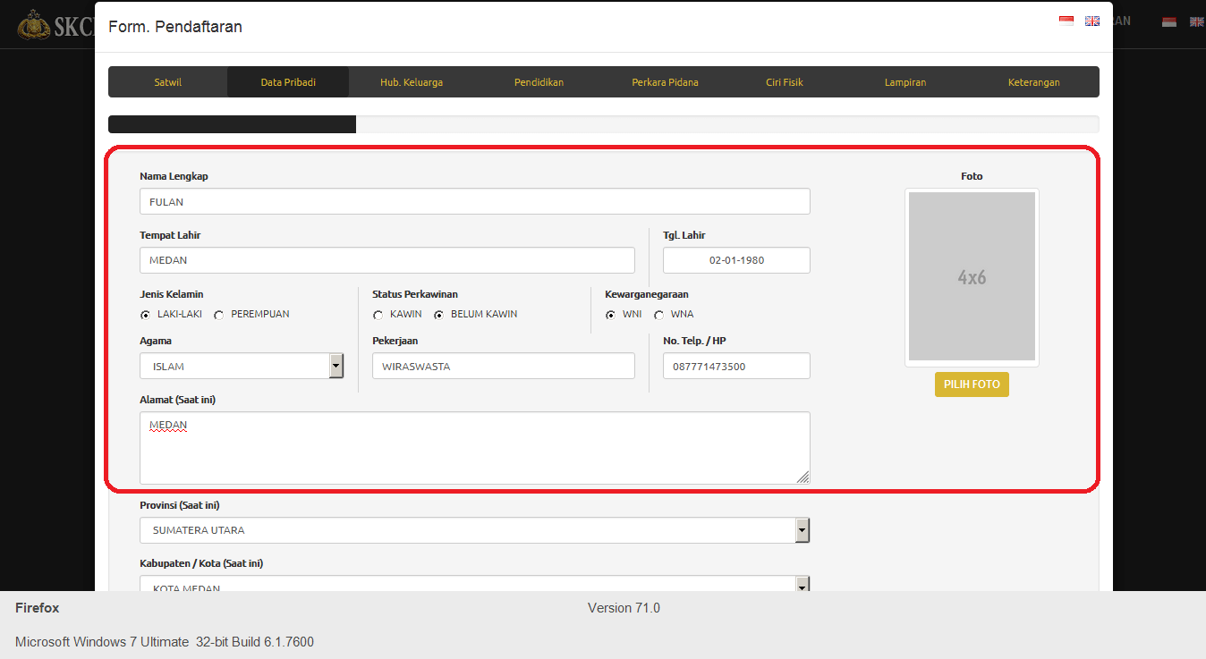Screen dimensions: 1206x659
Task: Open the Kabupaten / Kota dropdown
Action: pyautogui.click(x=475, y=583)
